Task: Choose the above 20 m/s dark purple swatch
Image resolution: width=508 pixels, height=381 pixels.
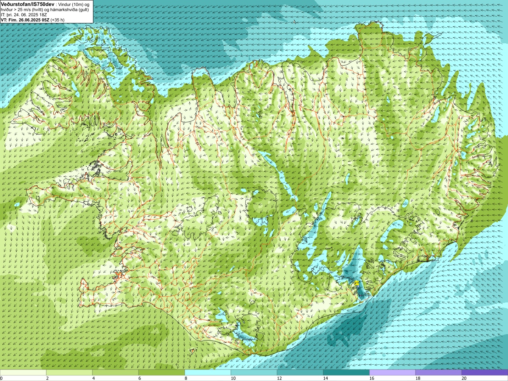Action: coord(485,373)
